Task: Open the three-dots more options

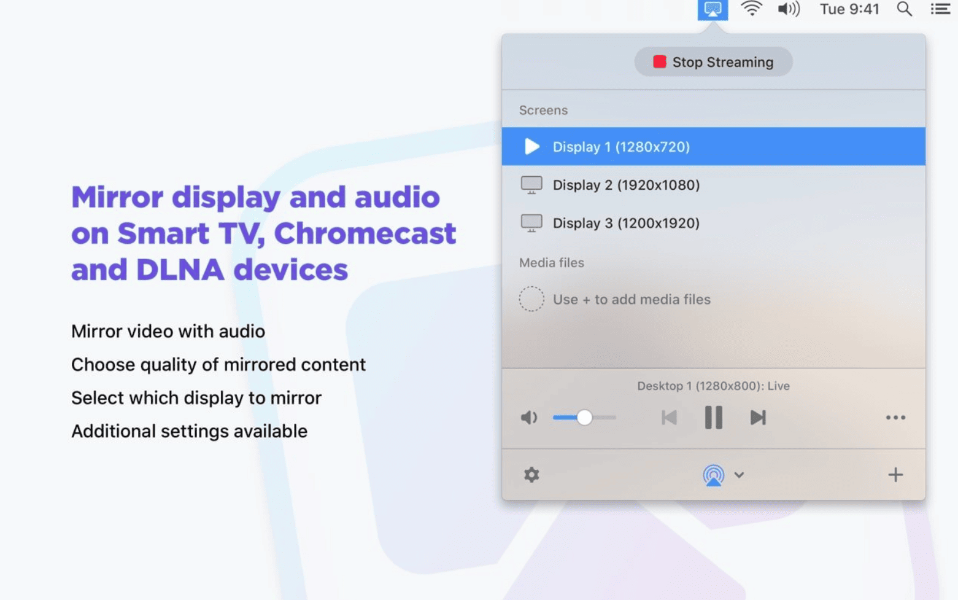Action: point(895,418)
